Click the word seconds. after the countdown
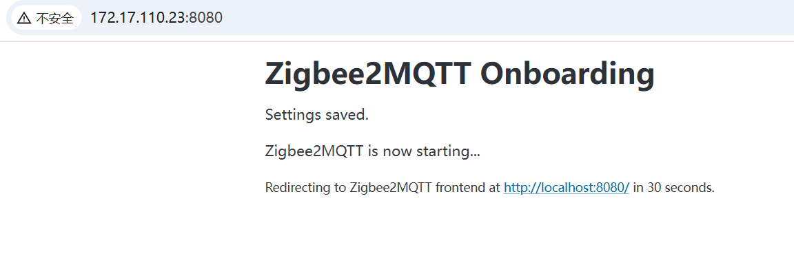The height and width of the screenshot is (258, 794). (x=690, y=188)
